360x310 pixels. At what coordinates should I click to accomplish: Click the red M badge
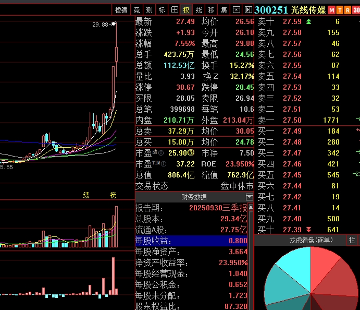coord(332,10)
